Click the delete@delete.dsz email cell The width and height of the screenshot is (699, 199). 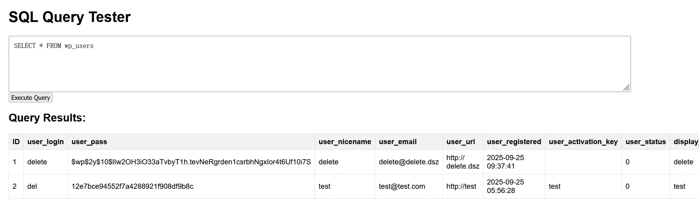tap(409, 162)
